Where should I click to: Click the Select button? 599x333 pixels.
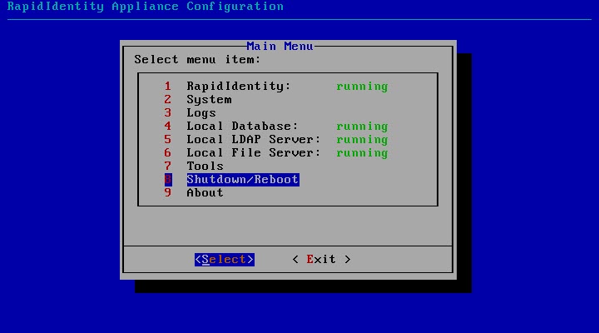coord(225,259)
